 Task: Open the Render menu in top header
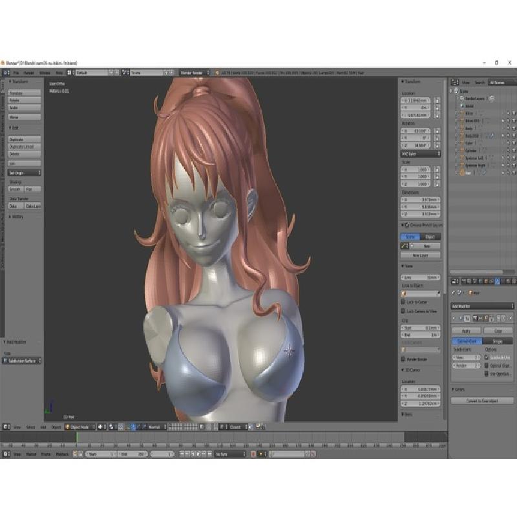[x=29, y=72]
